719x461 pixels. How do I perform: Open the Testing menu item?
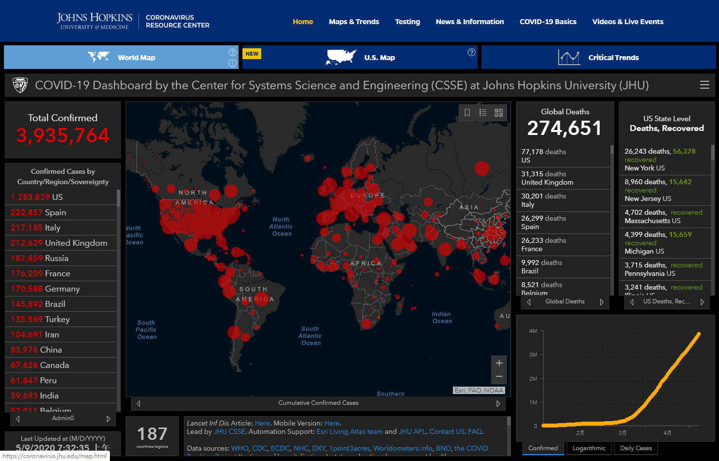408,22
